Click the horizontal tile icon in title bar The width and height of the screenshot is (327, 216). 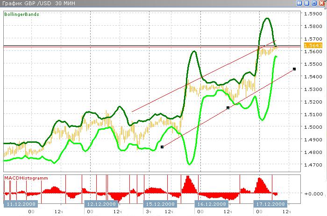point(307,3)
